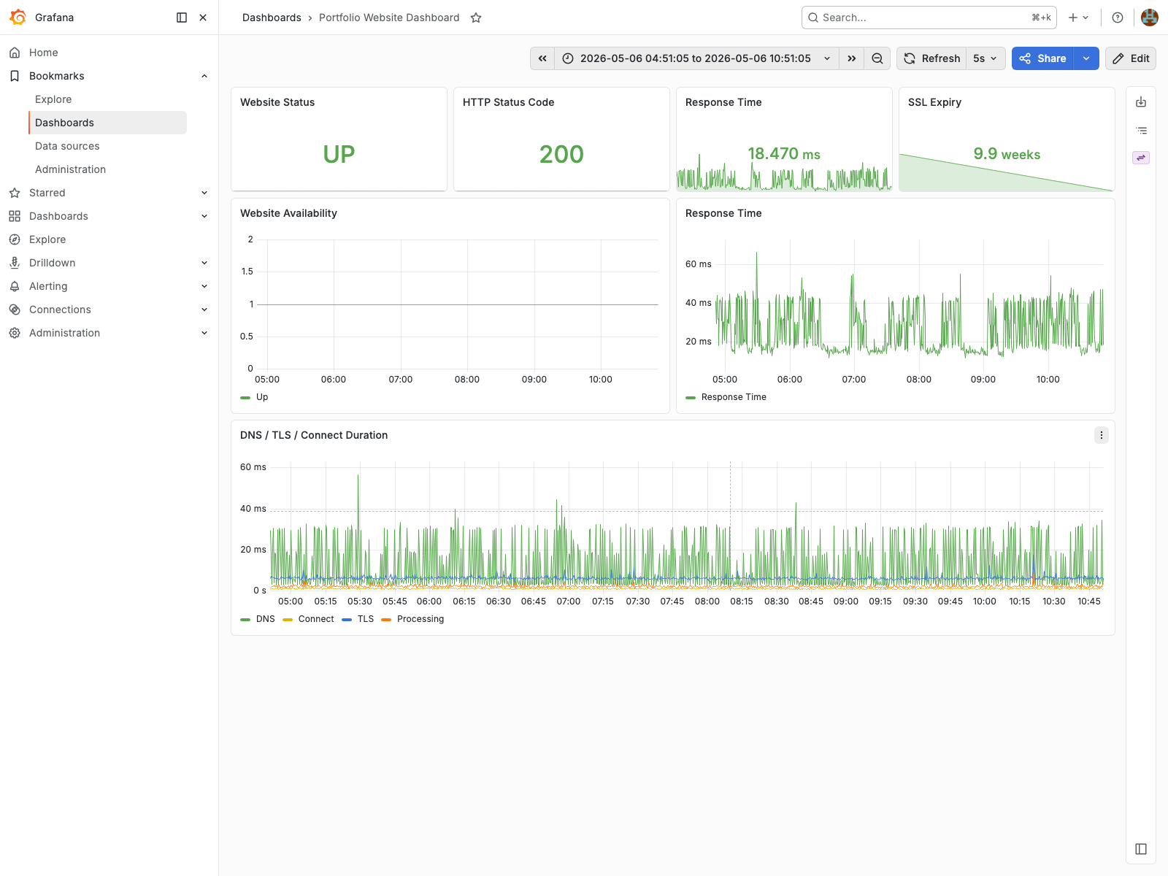Open export dashboard icon in right toolbar
Viewport: 1168px width, 876px height.
tap(1141, 102)
